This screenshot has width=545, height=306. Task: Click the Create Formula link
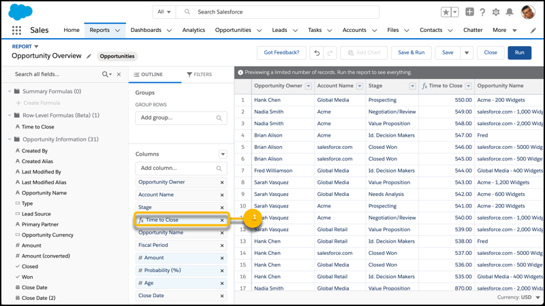[x=38, y=103]
